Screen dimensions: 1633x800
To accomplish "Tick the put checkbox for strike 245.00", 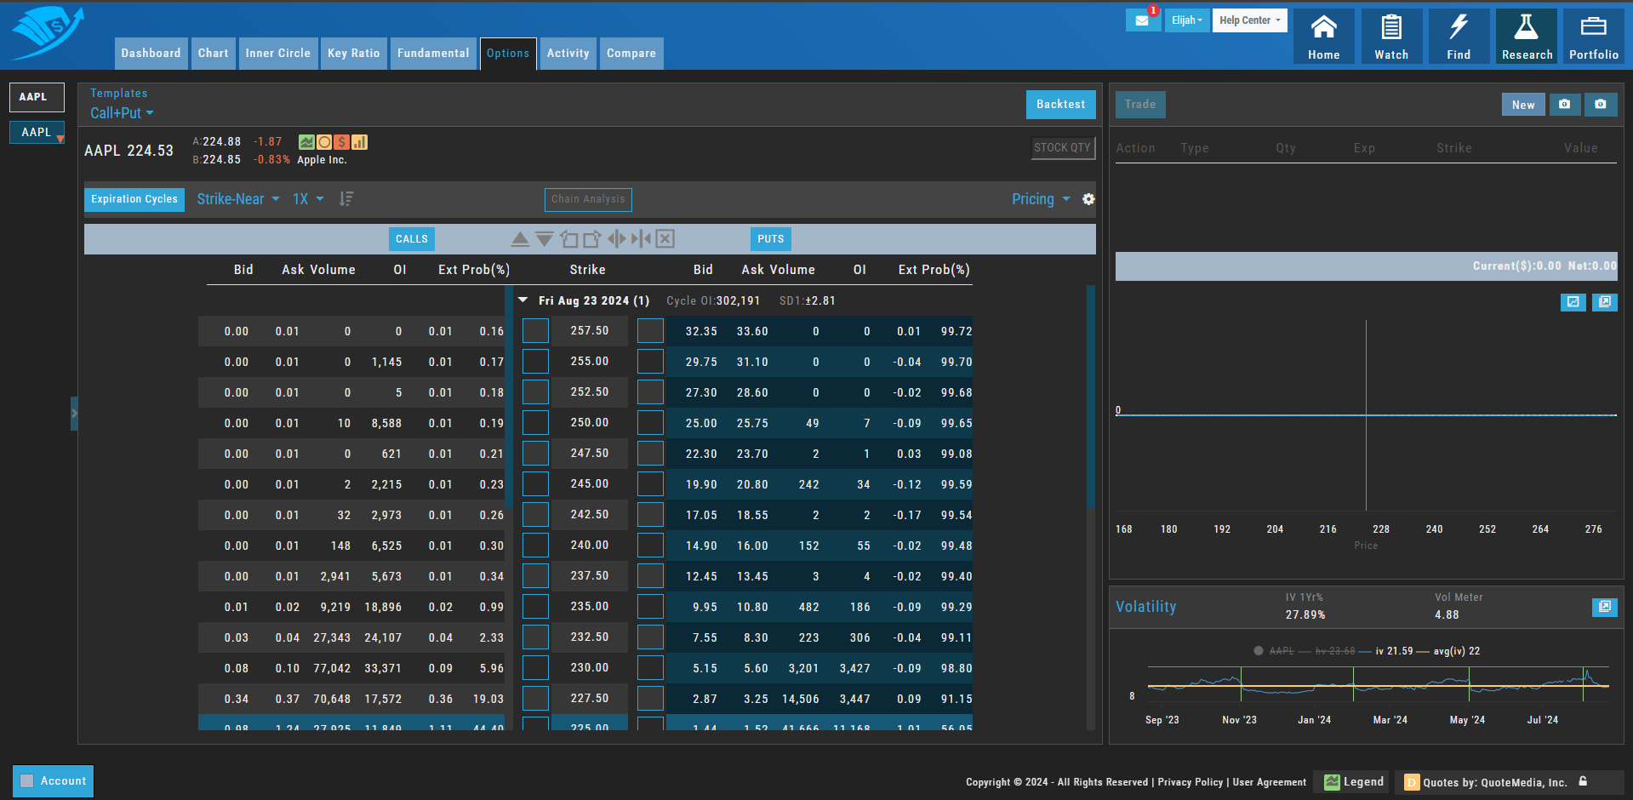I will 650,484.
